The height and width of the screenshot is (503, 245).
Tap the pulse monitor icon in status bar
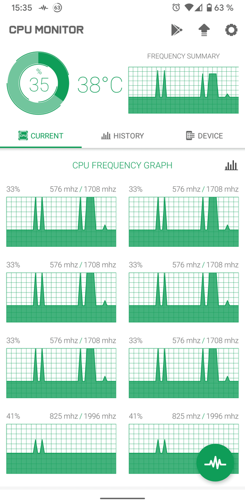[43, 8]
